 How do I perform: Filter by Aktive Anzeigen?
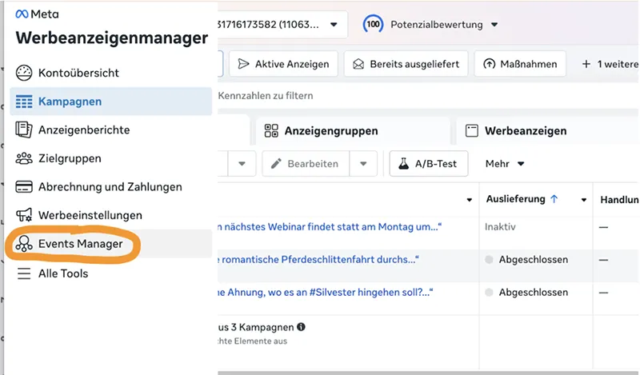pyautogui.click(x=284, y=64)
